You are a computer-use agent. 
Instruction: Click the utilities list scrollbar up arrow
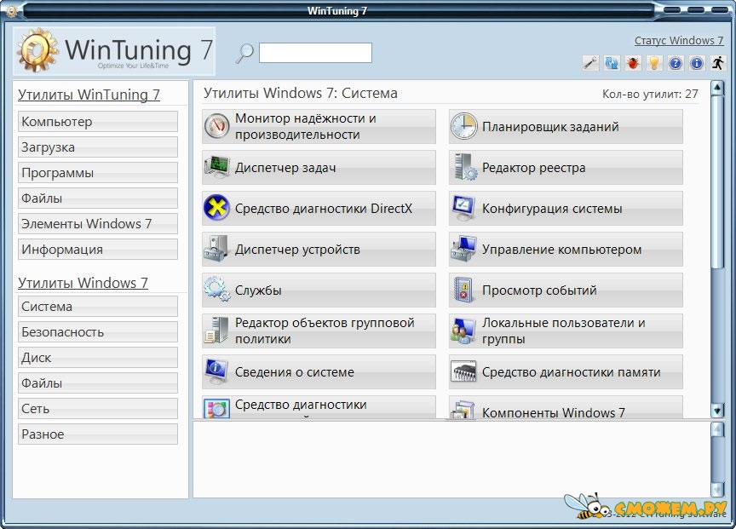(716, 88)
